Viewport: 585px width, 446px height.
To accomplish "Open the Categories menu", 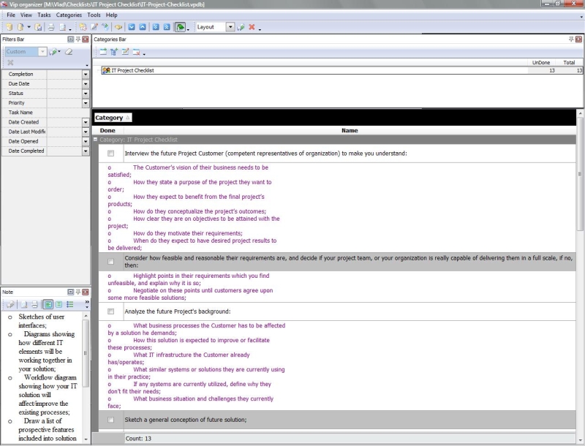I will (x=69, y=15).
